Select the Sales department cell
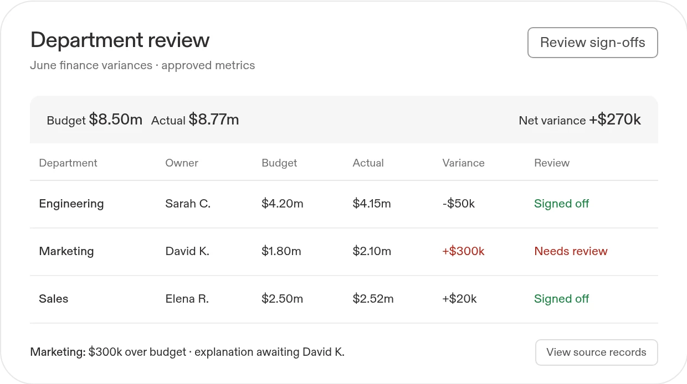The width and height of the screenshot is (687, 384). point(54,299)
